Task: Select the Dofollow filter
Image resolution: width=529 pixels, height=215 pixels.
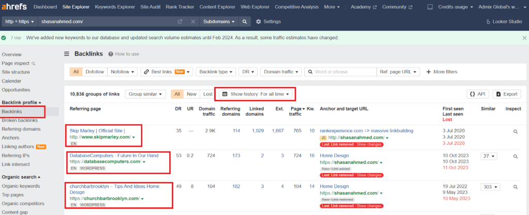Action: [x=95, y=72]
